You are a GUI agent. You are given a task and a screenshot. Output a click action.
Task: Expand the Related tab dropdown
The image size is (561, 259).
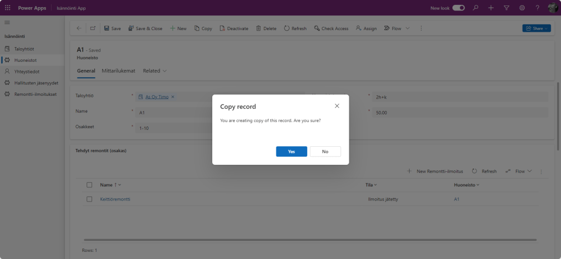(155, 71)
